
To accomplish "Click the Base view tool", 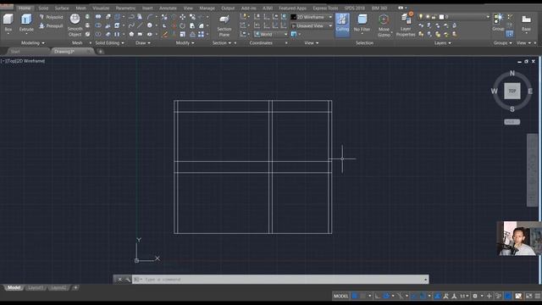I will pyautogui.click(x=526, y=23).
